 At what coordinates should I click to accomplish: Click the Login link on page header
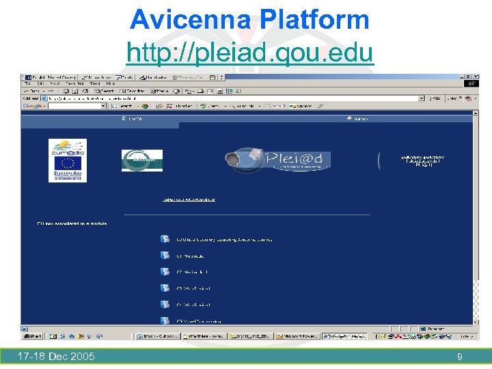point(132,119)
